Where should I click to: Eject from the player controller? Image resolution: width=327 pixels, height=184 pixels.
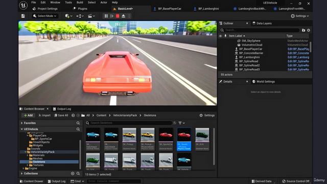click(124, 16)
